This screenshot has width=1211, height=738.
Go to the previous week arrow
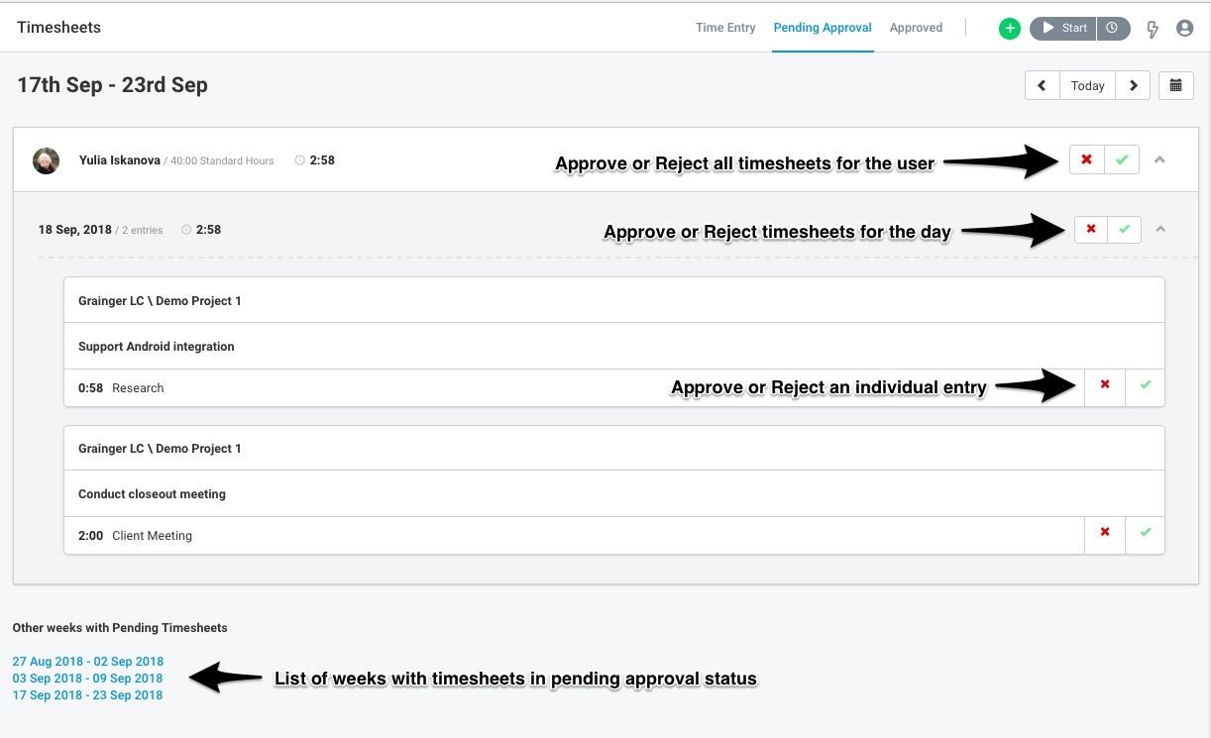[x=1043, y=85]
